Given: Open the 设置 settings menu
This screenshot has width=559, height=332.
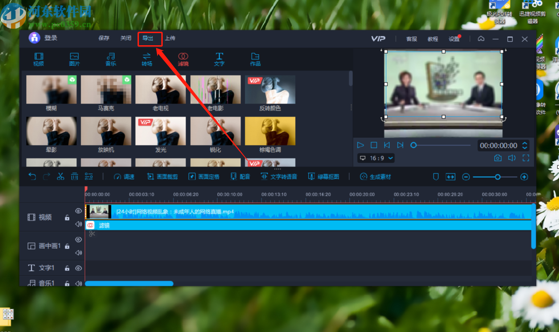Looking at the screenshot, I should [454, 39].
